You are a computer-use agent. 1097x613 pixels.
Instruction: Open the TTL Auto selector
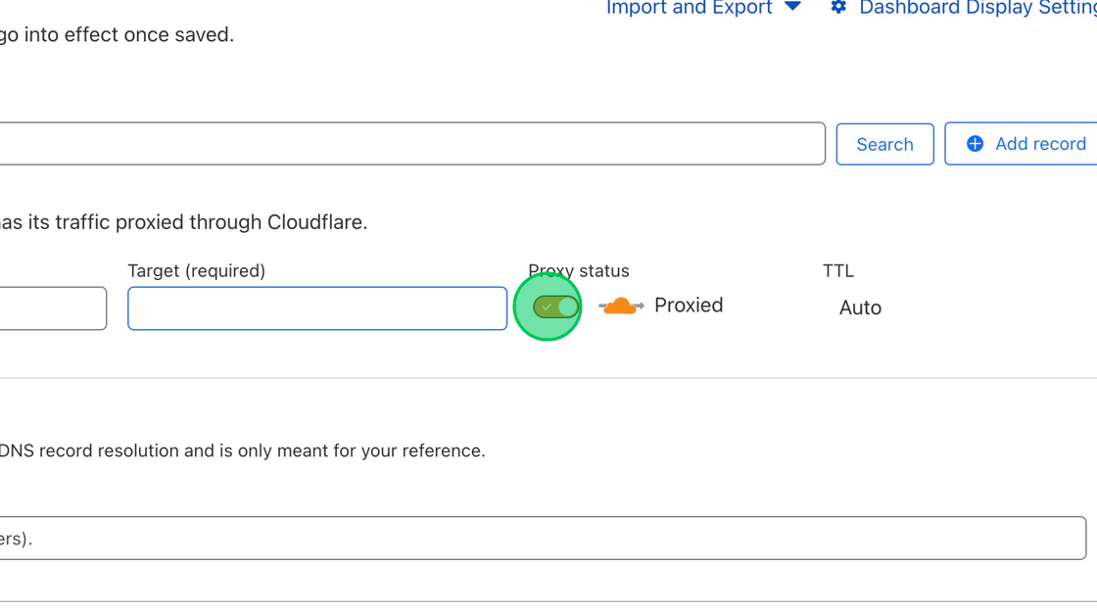pyautogui.click(x=860, y=306)
